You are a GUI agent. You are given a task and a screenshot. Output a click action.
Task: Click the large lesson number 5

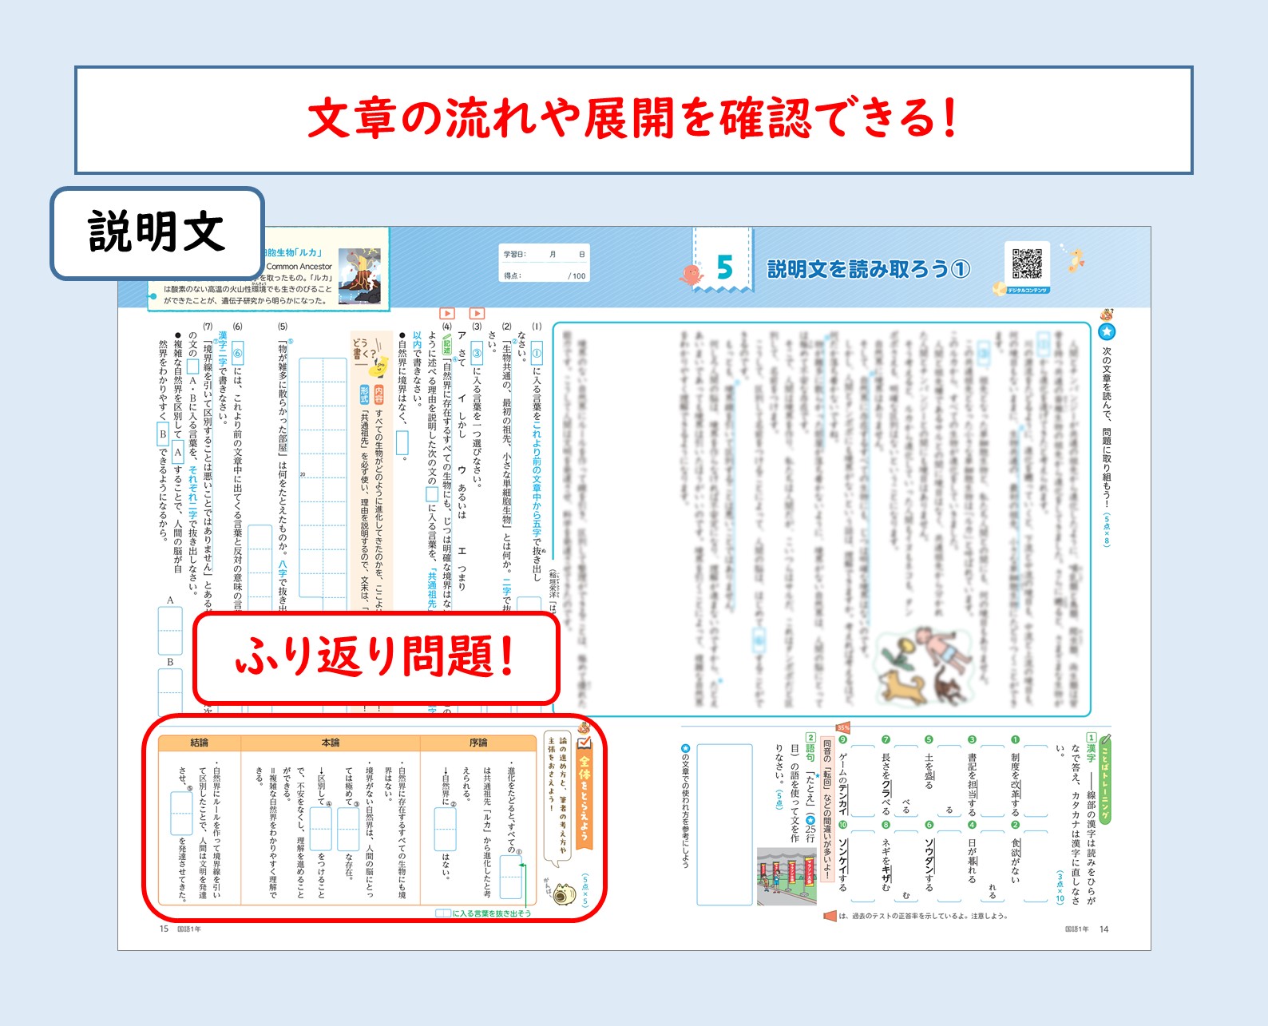click(725, 267)
